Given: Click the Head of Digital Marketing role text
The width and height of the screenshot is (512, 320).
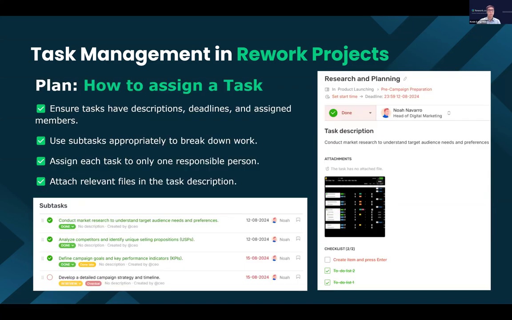Looking at the screenshot, I should pyautogui.click(x=417, y=116).
